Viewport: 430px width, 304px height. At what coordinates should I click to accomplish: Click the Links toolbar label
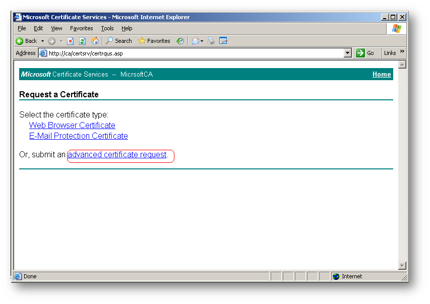coord(390,53)
